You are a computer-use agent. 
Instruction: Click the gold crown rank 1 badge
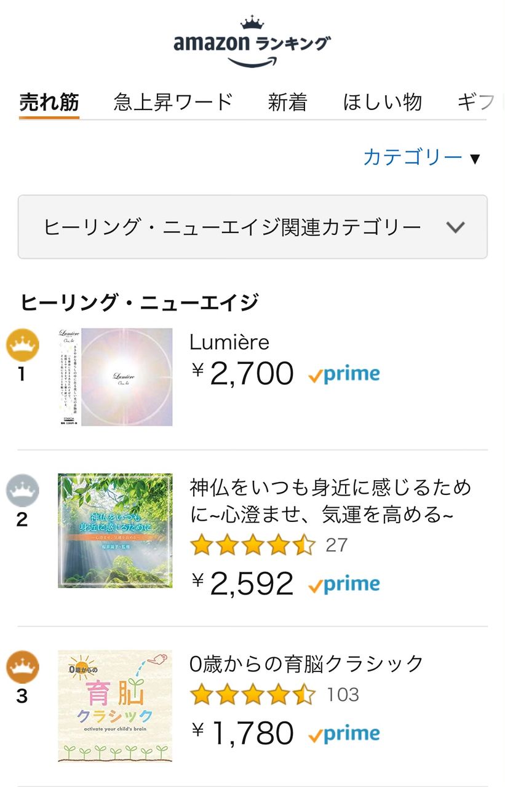point(22,346)
